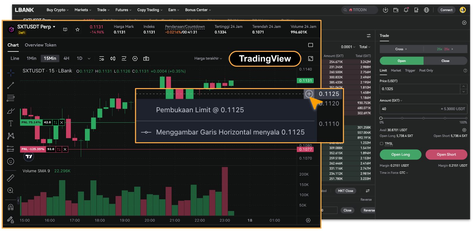Reverse the PNL 75.14% position arrows

pyautogui.click(x=56, y=122)
